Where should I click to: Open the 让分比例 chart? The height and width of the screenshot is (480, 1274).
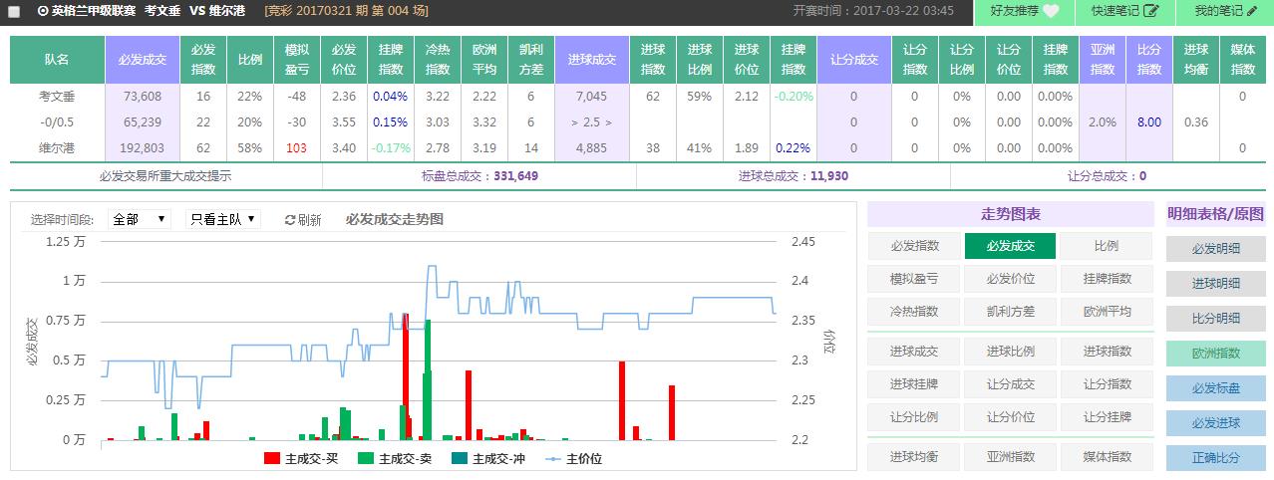pos(915,417)
